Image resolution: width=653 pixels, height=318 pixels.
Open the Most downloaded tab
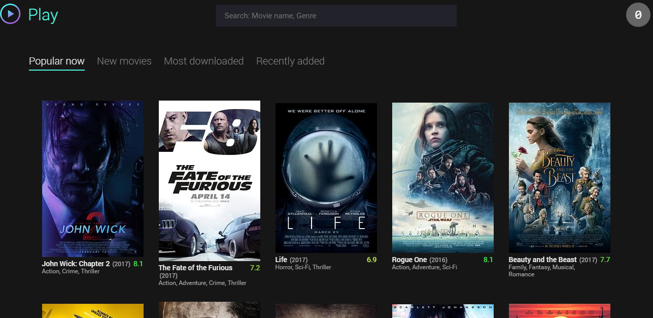point(204,61)
